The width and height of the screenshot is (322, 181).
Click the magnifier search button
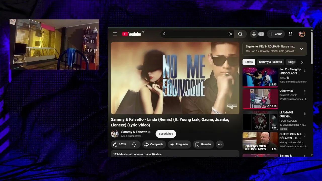(240, 34)
